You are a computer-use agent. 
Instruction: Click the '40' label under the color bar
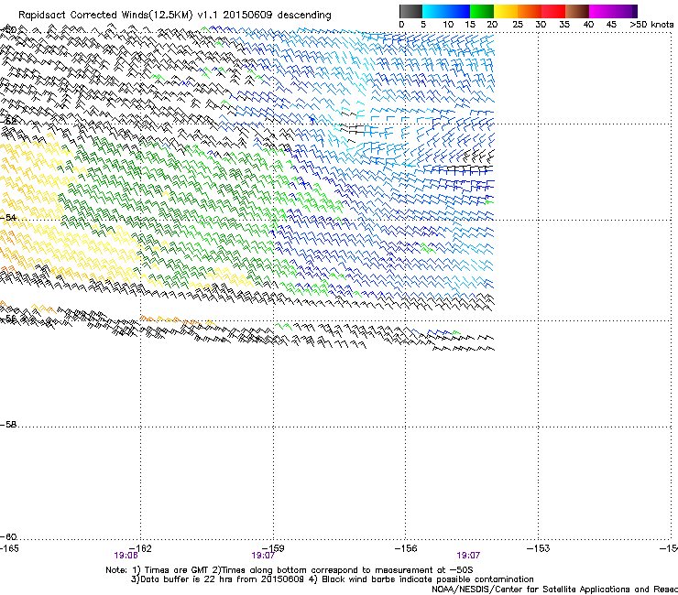click(588, 25)
